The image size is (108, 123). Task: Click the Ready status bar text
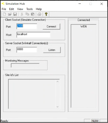pos(4,121)
